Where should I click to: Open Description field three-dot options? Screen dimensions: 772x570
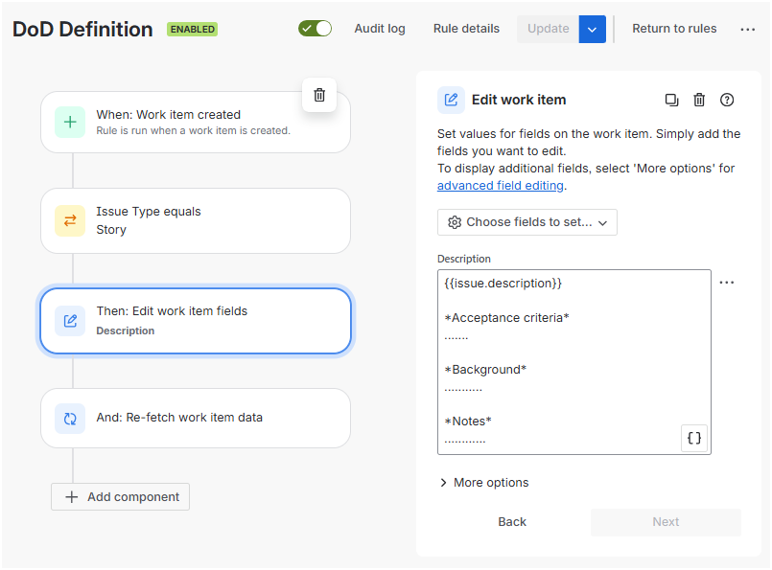coord(727,283)
